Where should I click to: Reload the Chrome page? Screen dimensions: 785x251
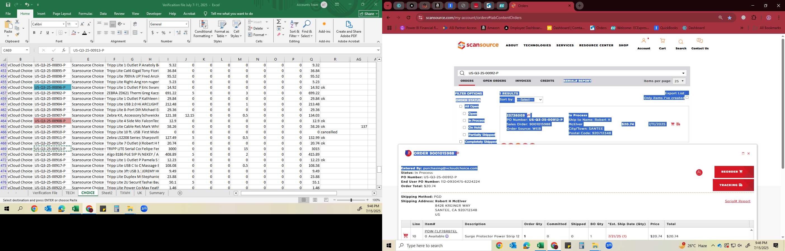click(x=408, y=18)
